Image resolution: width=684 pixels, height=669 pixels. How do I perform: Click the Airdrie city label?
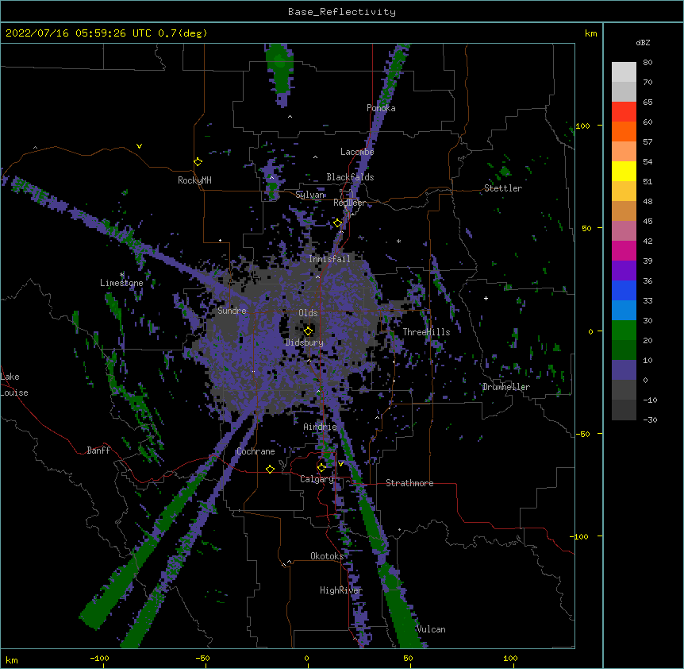click(x=320, y=427)
